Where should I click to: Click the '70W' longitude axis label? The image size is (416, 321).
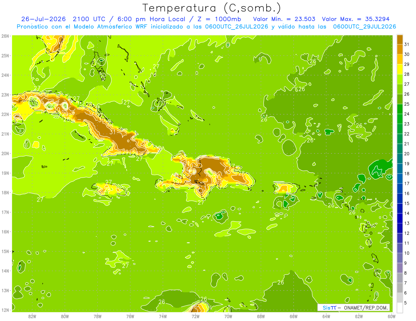point(228,316)
